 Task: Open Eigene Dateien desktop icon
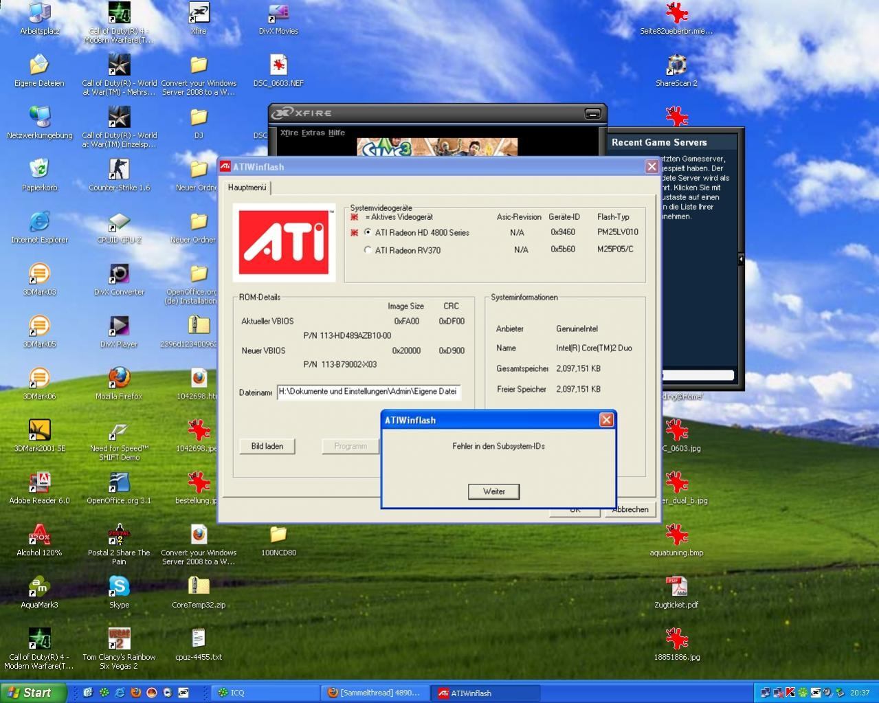[39, 71]
